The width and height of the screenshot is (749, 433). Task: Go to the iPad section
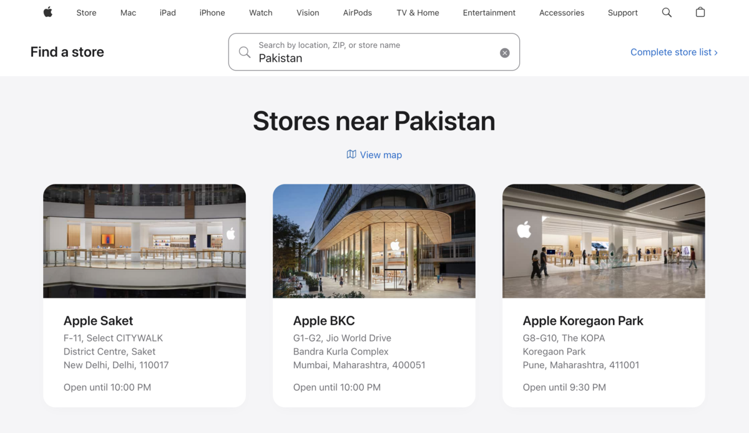click(x=167, y=12)
